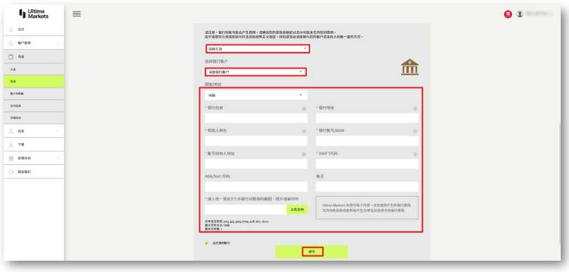
Task: Collapse the funds sidebar section
Action: click(x=34, y=57)
